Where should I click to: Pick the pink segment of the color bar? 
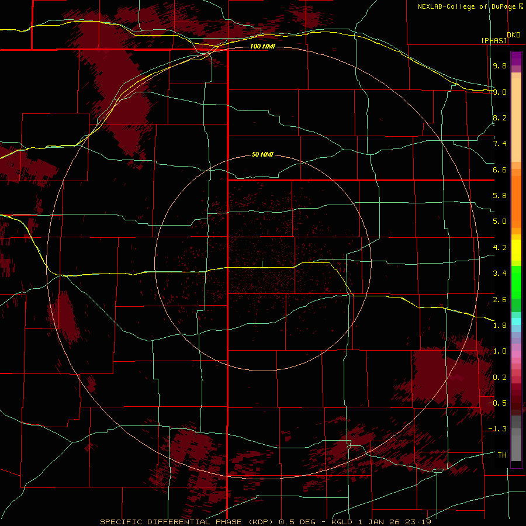pos(516,354)
